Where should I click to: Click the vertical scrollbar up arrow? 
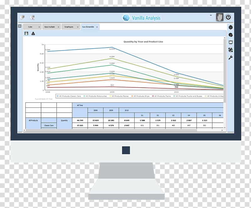(x=225, y=38)
